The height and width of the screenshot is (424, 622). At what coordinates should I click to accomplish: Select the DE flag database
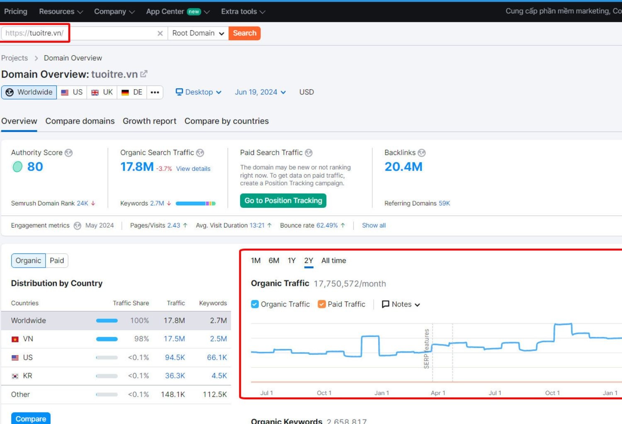click(x=132, y=92)
